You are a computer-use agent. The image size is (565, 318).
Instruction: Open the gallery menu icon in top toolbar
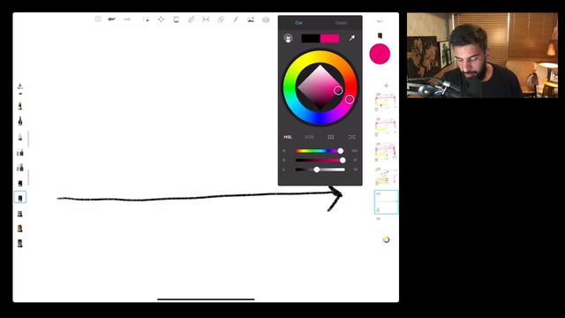[x=98, y=19]
